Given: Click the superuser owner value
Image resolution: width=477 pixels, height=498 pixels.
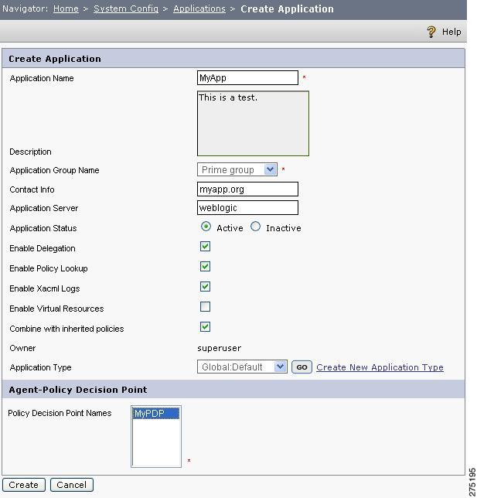Looking at the screenshot, I should pos(219,349).
